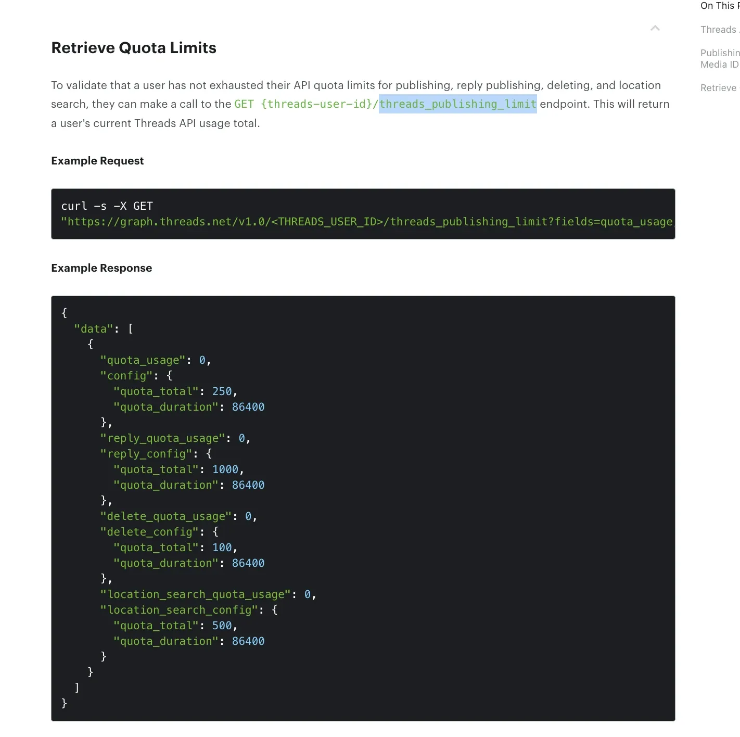Click quota_total value 100
The width and height of the screenshot is (740, 737).
(222, 548)
